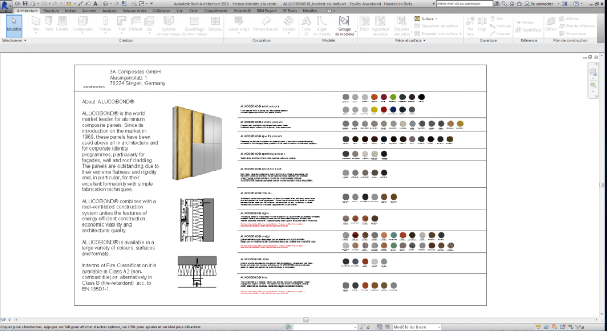Click the Niveau button in Référence panel
Image resolution: width=607 pixels, height=331 pixels.
click(x=525, y=22)
